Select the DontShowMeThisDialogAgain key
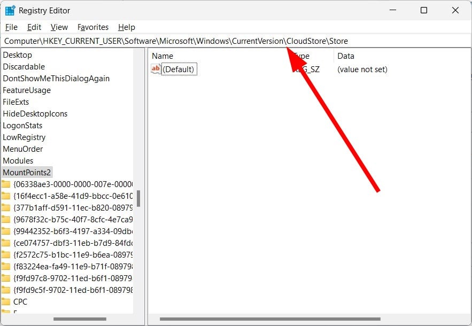 [56, 79]
